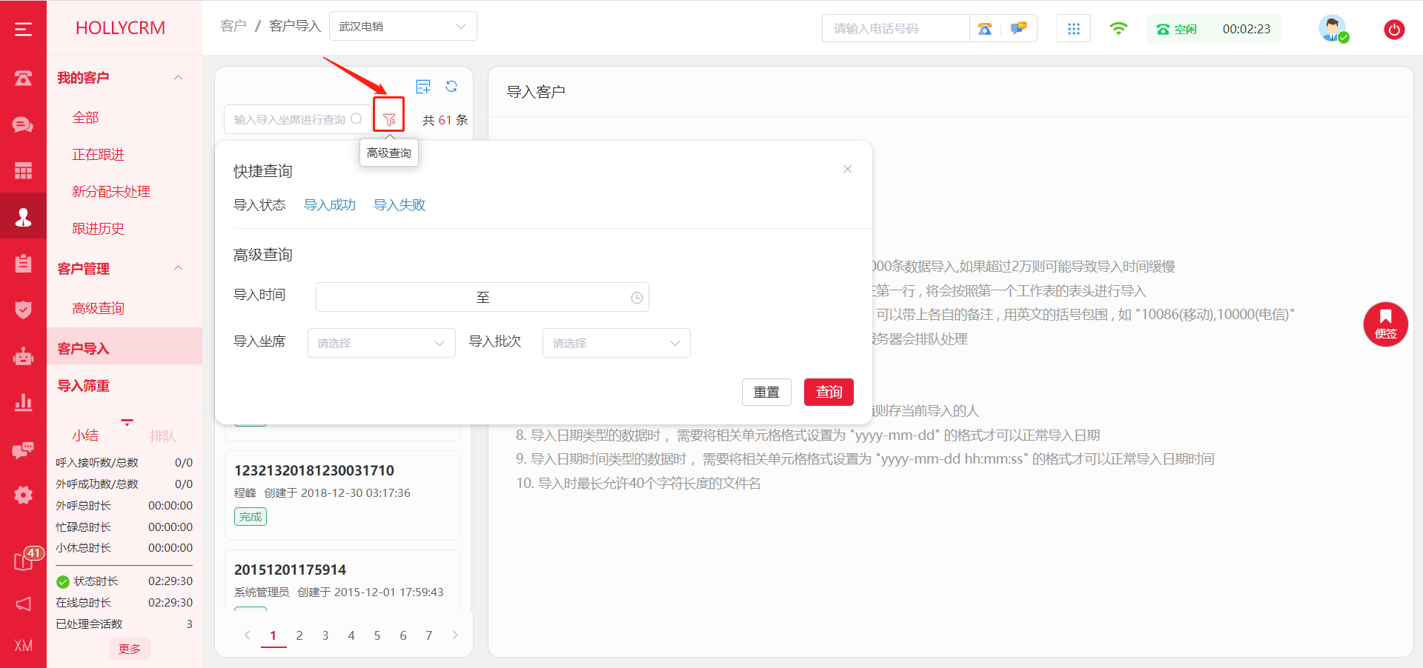1423x668 pixels.
Task: Click the advanced query filter icon
Action: 389,119
